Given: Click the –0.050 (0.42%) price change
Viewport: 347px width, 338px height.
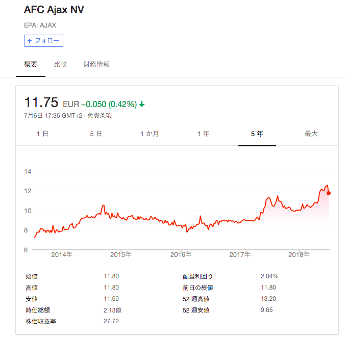Looking at the screenshot, I should pyautogui.click(x=109, y=104).
